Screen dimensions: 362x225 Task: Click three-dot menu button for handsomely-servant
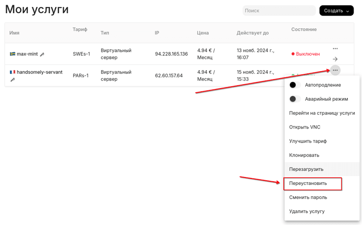pyautogui.click(x=335, y=70)
